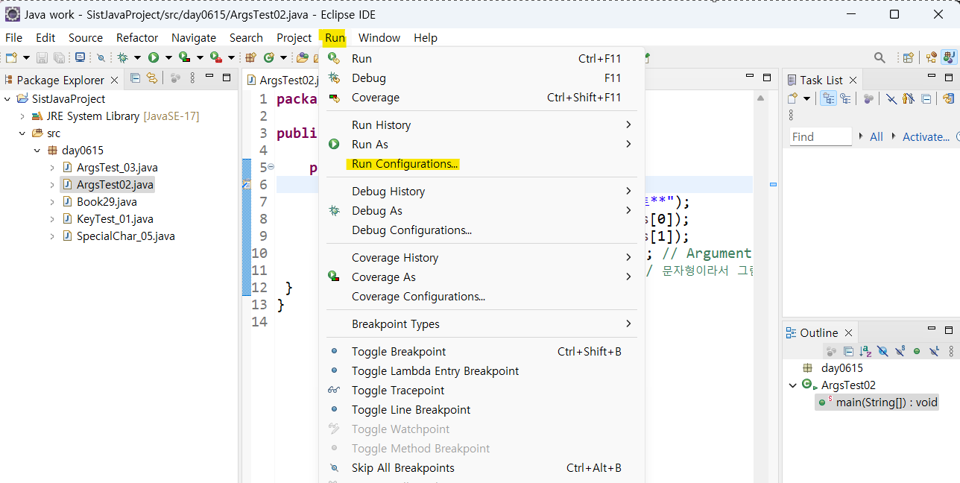Screen dimensions: 960x483
Task: Toggle Hide Non-Public Members in Outline
Action: tap(917, 351)
